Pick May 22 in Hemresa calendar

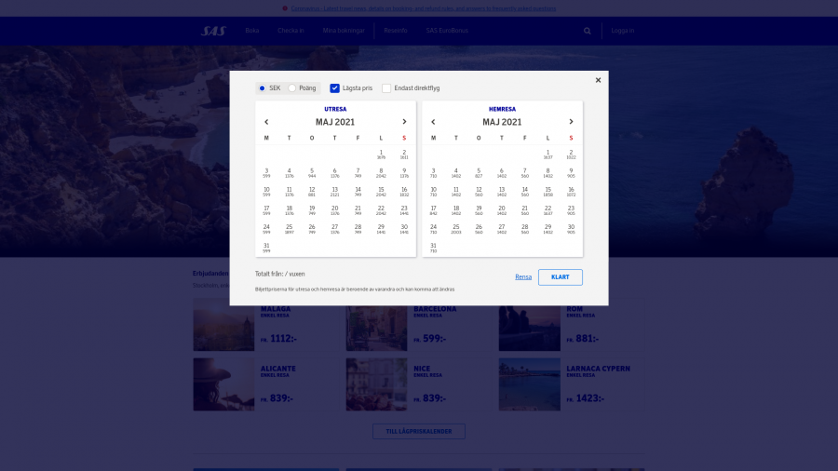pyautogui.click(x=547, y=210)
